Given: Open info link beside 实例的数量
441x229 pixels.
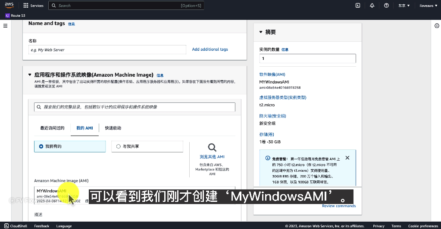Looking at the screenshot, I should click(x=285, y=50).
